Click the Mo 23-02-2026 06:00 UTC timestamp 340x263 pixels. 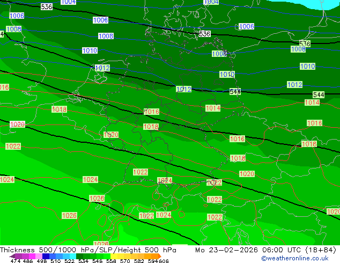[x=265, y=250]
